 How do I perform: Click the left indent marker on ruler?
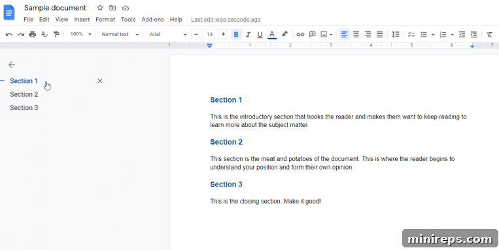coord(209,46)
